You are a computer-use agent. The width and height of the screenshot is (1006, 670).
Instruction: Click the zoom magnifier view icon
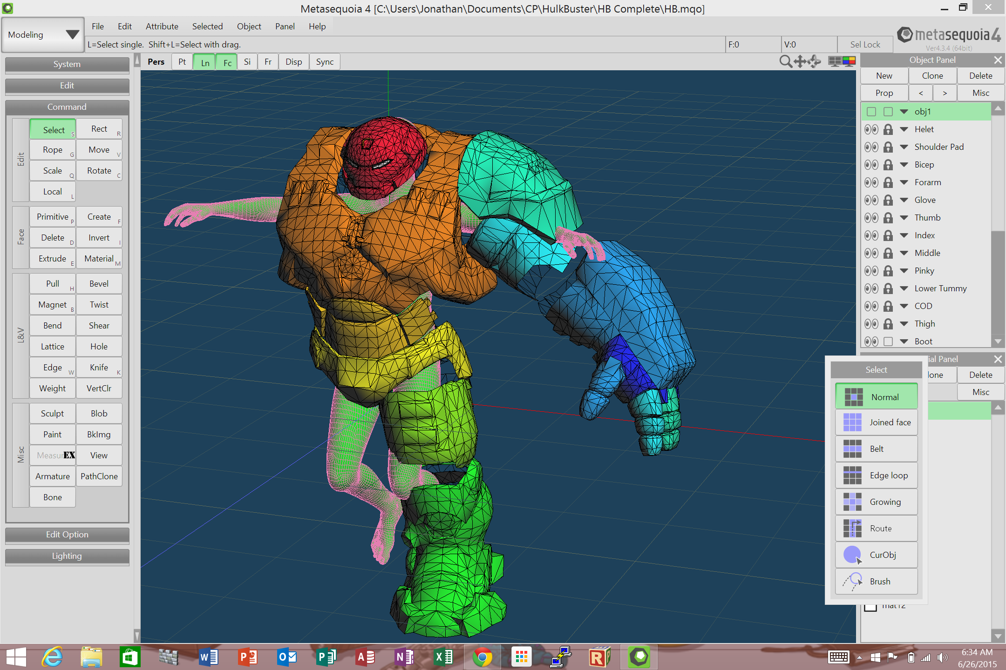(785, 61)
